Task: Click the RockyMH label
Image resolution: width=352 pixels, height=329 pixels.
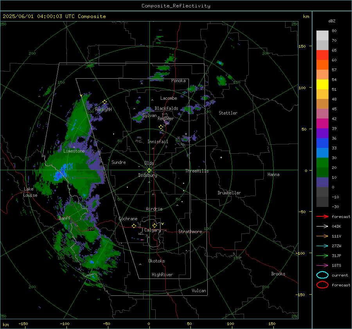Action: point(103,110)
